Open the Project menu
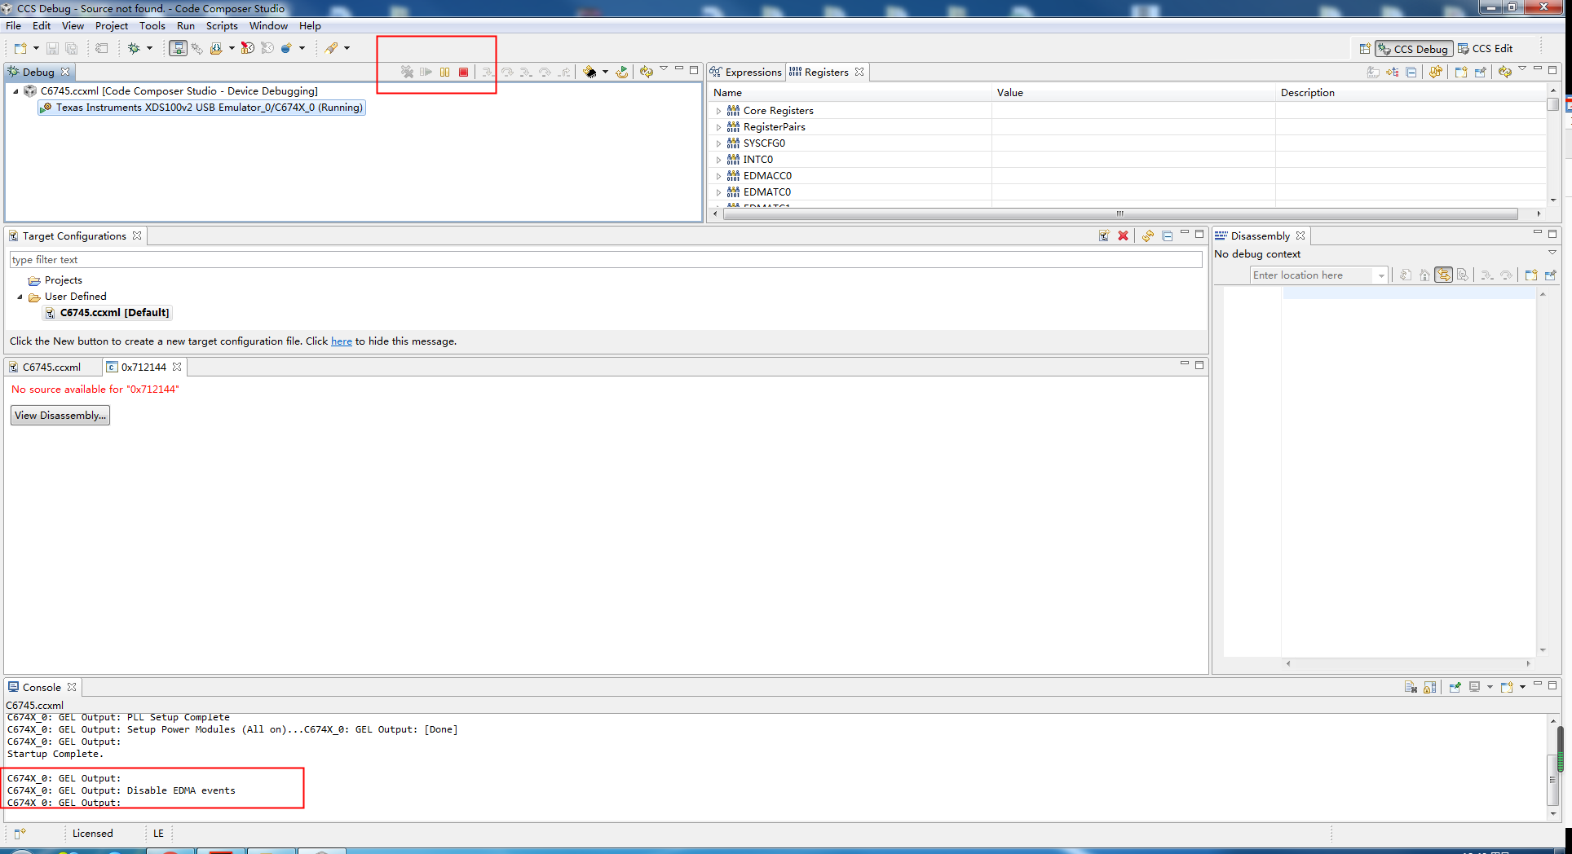Screen dimensions: 1572x854 (x=112, y=26)
